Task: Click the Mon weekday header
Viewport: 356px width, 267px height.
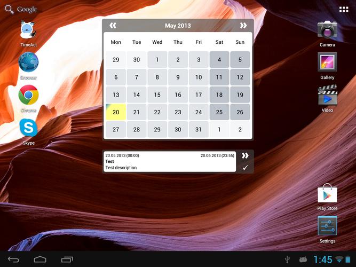Action: pos(116,42)
